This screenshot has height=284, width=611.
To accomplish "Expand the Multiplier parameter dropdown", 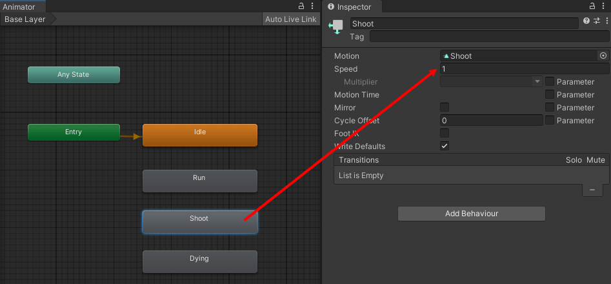I will (x=492, y=82).
